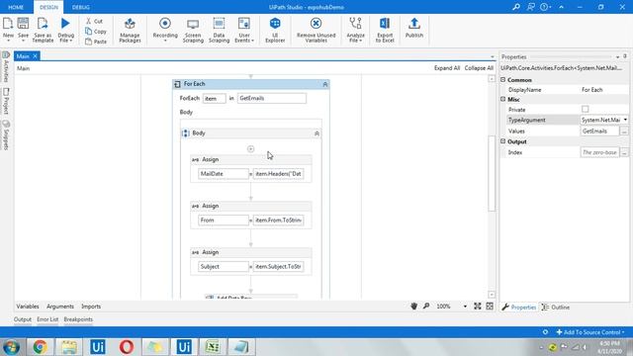Open Opera browser from taskbar
Image resolution: width=633 pixels, height=356 pixels.
127,347
